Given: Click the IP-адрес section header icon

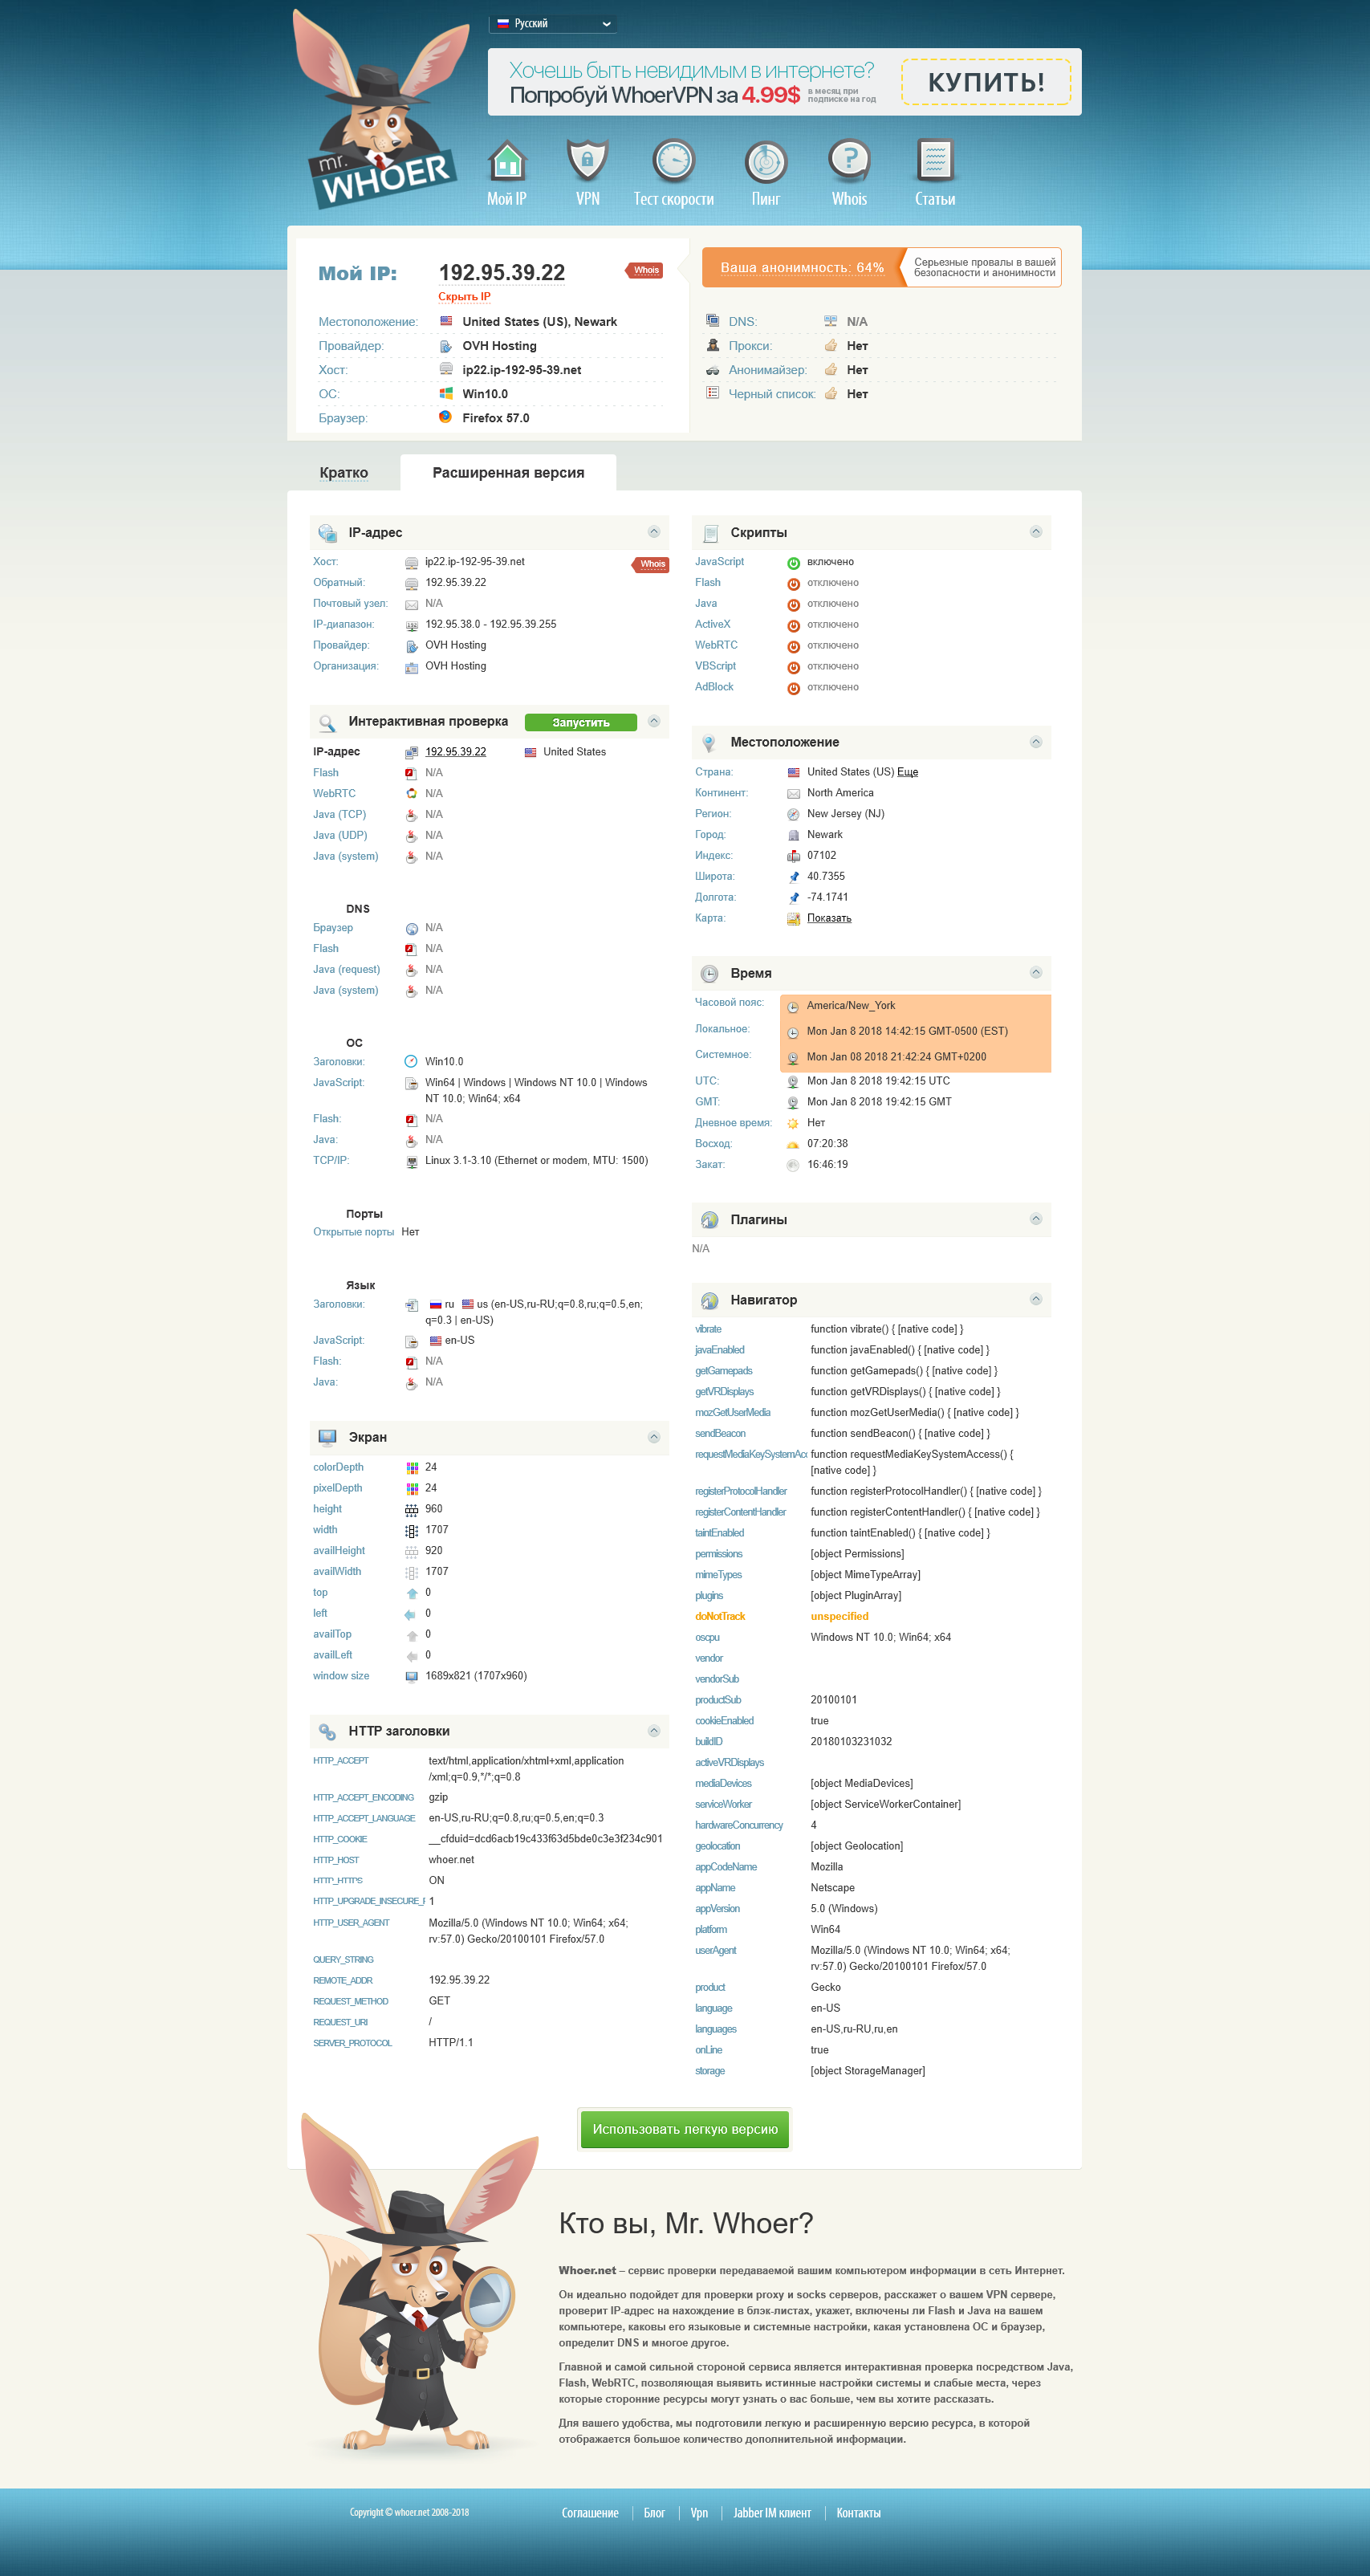Looking at the screenshot, I should click(x=327, y=533).
